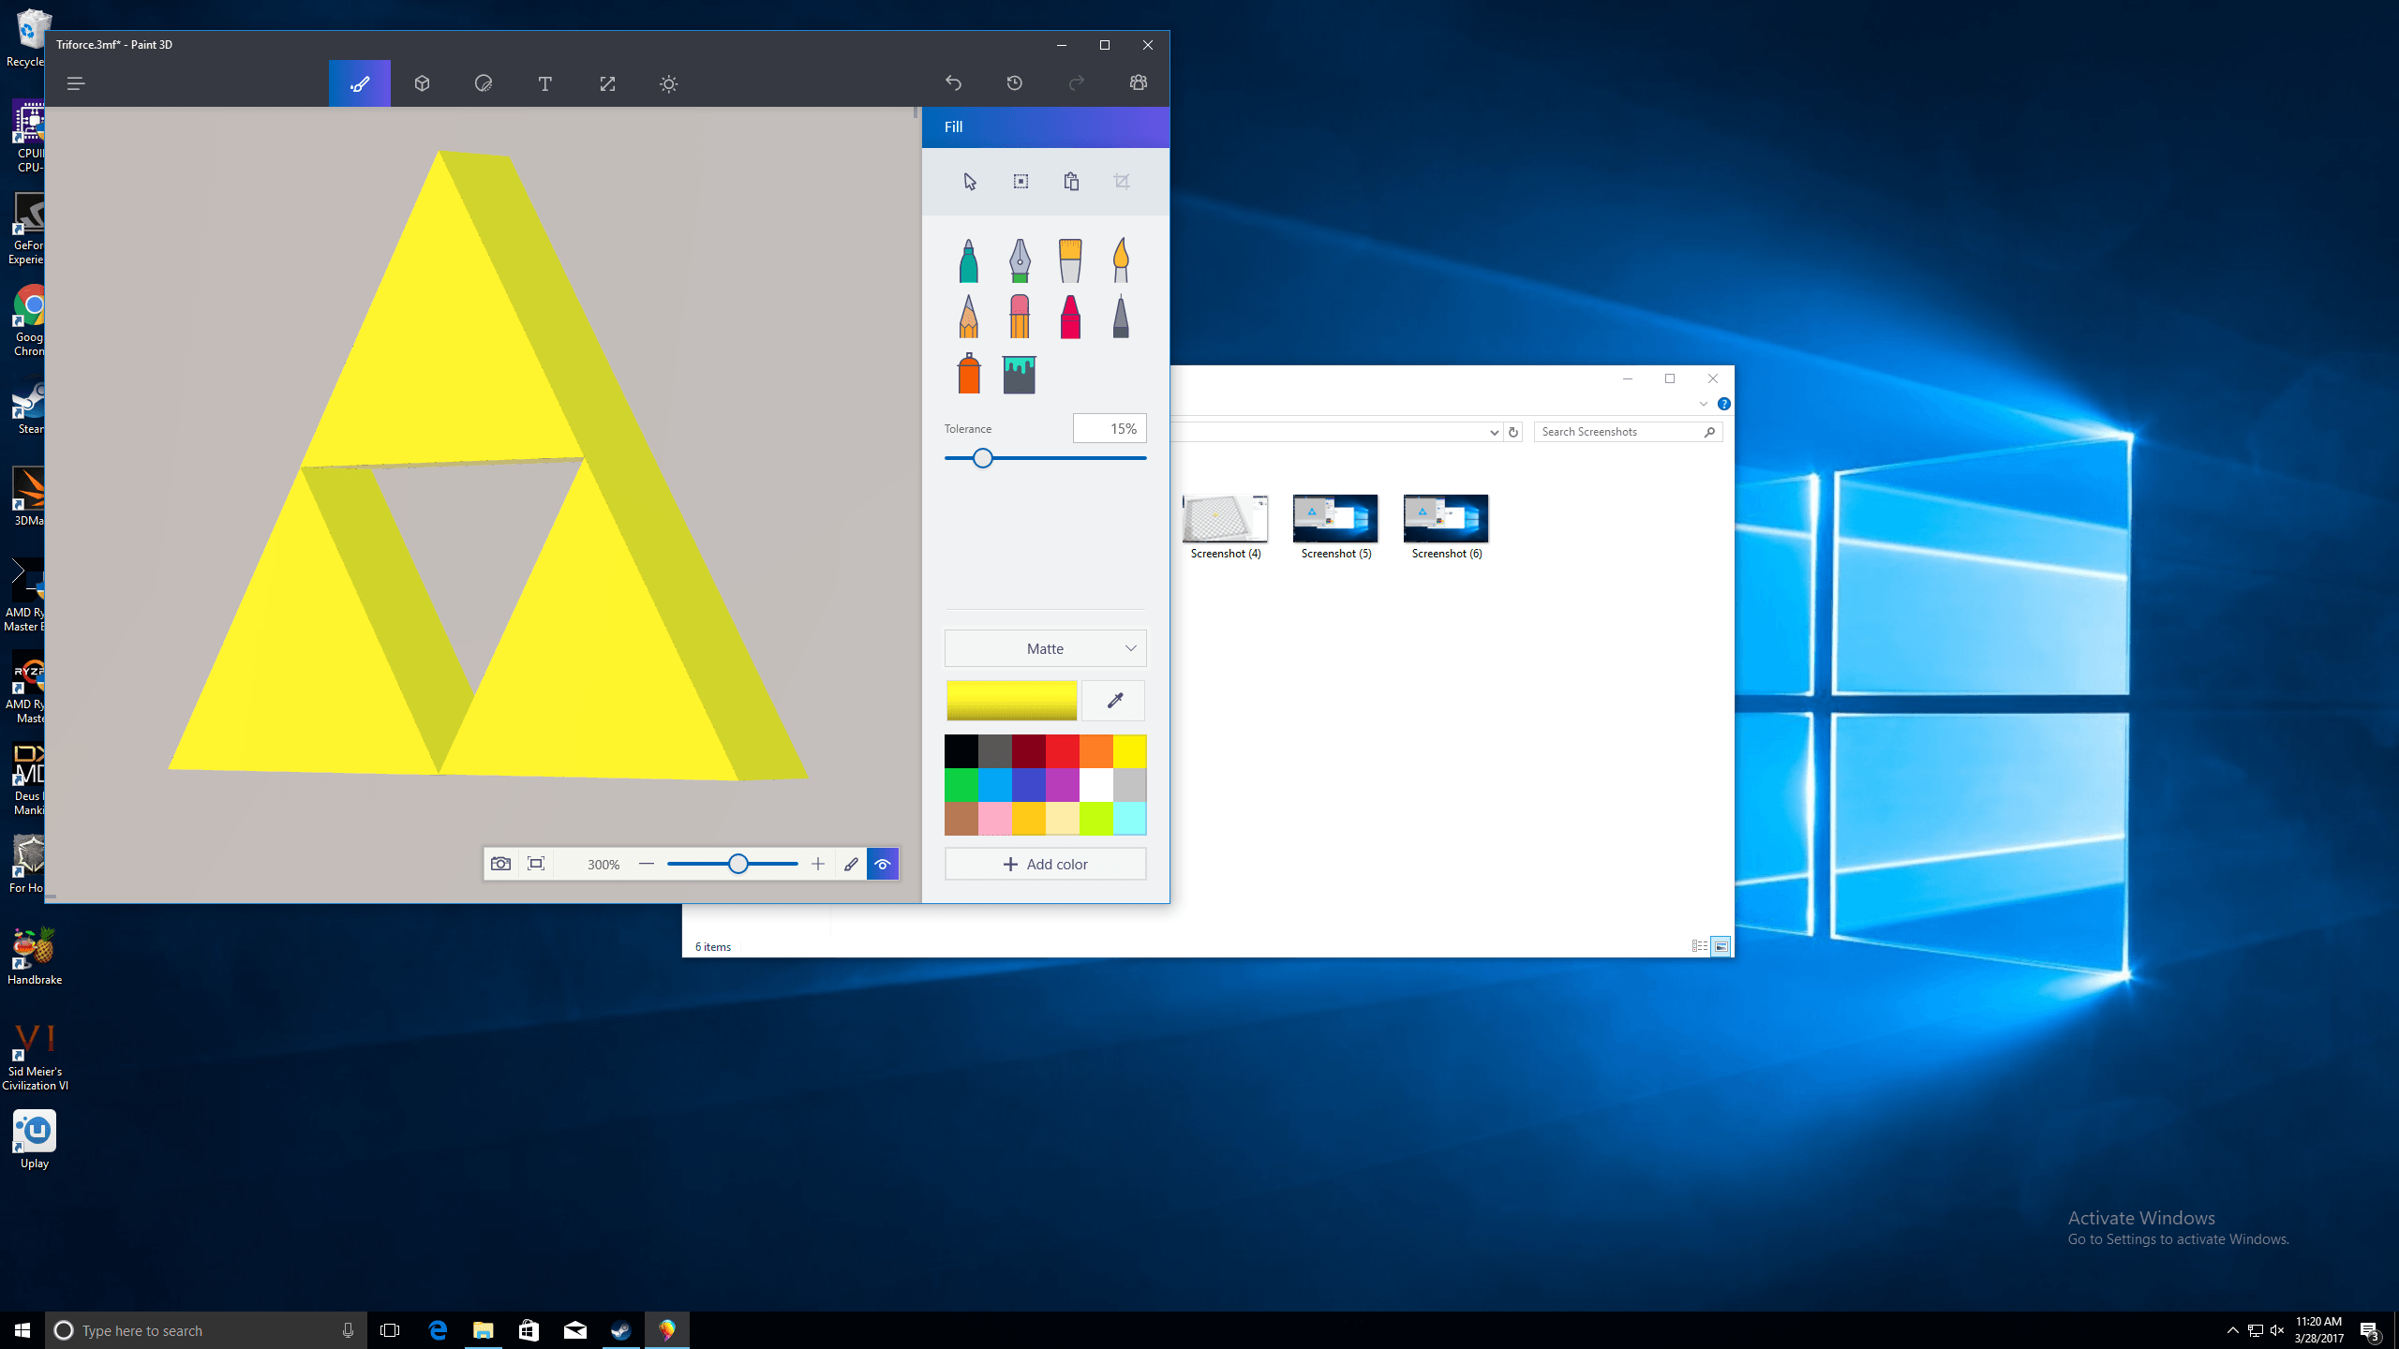Viewport: 2399px width, 1349px height.
Task: Open Screenshot (5) thumbnail in File Explorer
Action: coord(1336,527)
